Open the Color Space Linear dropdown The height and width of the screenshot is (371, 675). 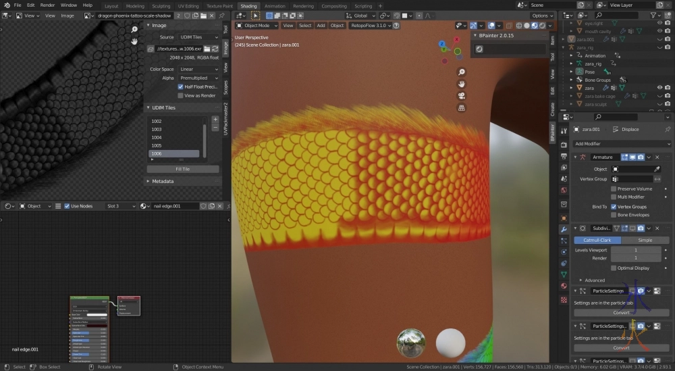(x=198, y=69)
